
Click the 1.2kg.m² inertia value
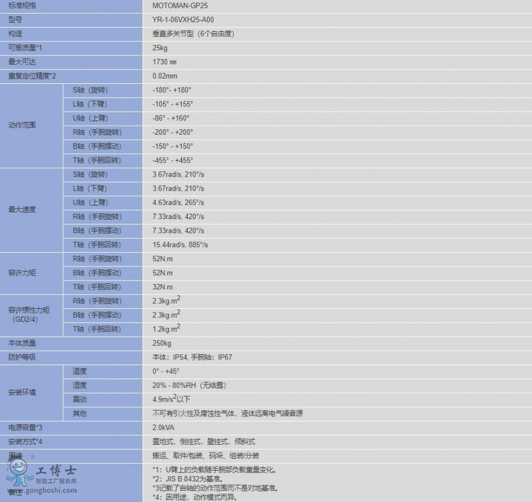pyautogui.click(x=166, y=328)
